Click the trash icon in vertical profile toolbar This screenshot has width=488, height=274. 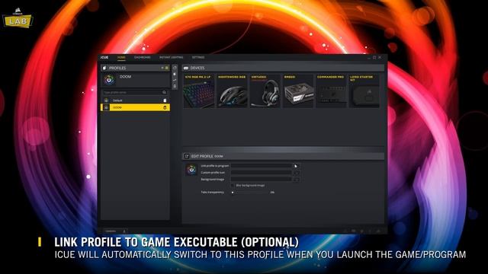175,86
